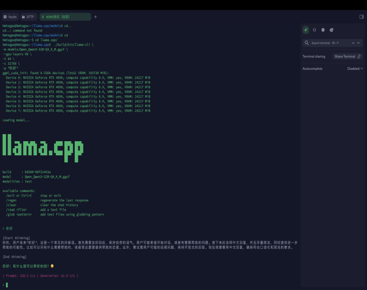Click the '-c 32768' argument line
Image resolution: width=367 pixels, height=290 pixels.
(11, 64)
